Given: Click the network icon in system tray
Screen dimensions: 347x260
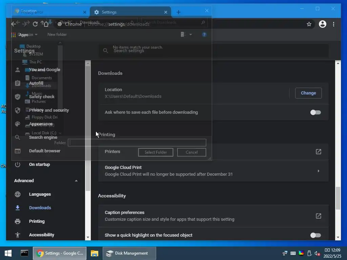Looking at the screenshot, I should 285,253.
